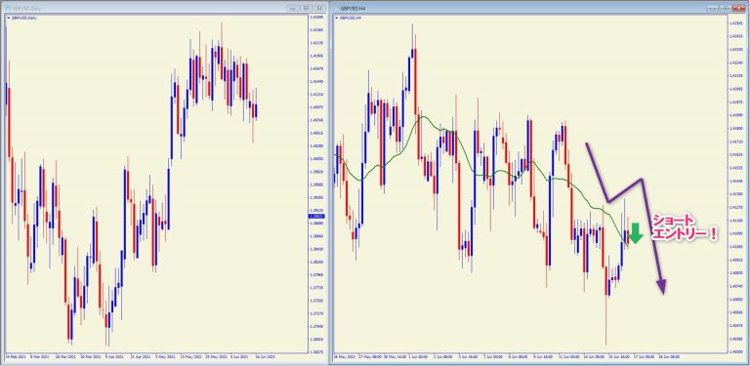The height and width of the screenshot is (366, 750).
Task: Minimize the GBPUSD Daily chart window
Action: [x=293, y=8]
